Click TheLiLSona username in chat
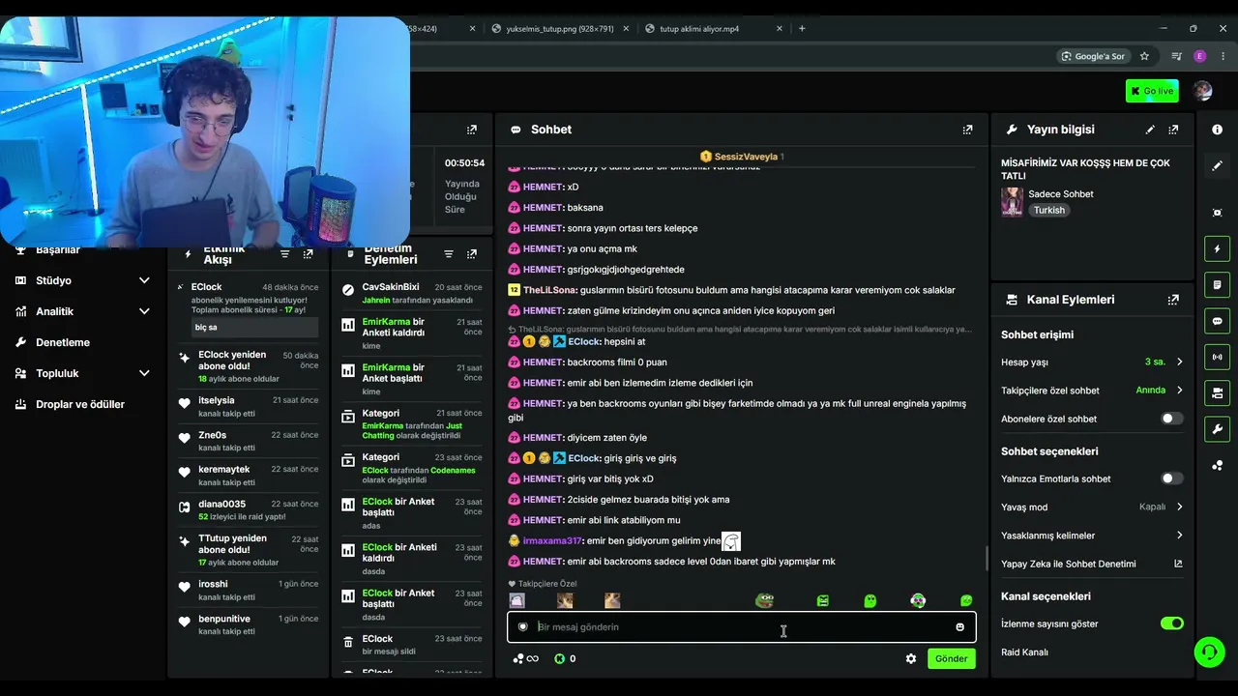 click(550, 290)
